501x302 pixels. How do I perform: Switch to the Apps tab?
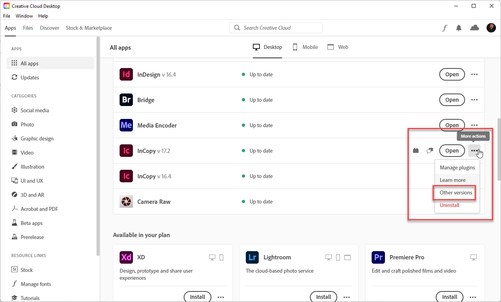pyautogui.click(x=11, y=28)
